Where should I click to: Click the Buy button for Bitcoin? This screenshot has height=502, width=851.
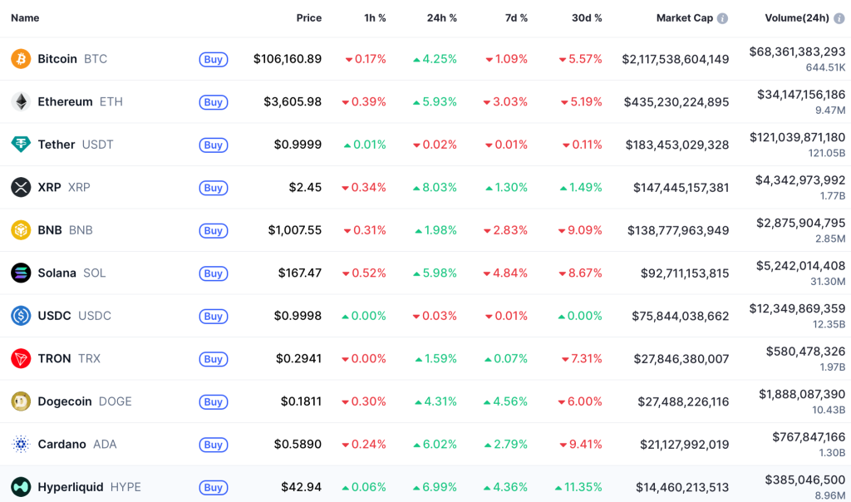tap(213, 59)
